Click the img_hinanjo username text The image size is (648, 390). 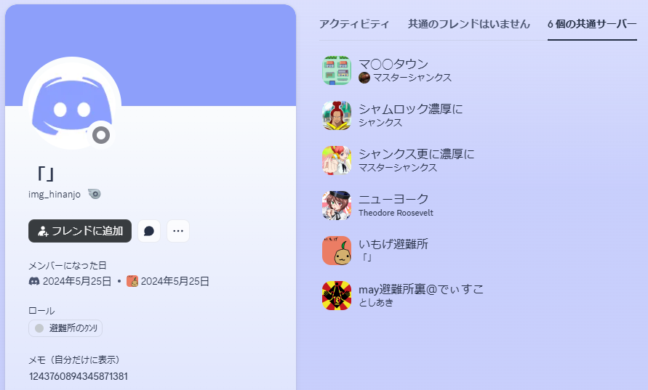54,194
